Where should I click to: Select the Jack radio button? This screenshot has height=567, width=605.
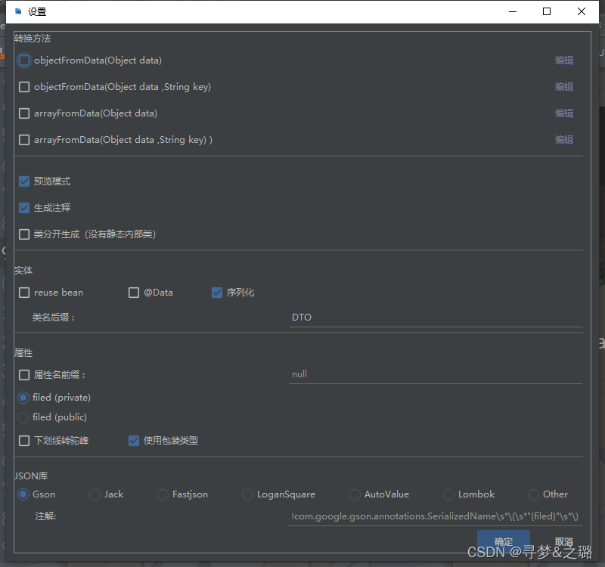95,494
